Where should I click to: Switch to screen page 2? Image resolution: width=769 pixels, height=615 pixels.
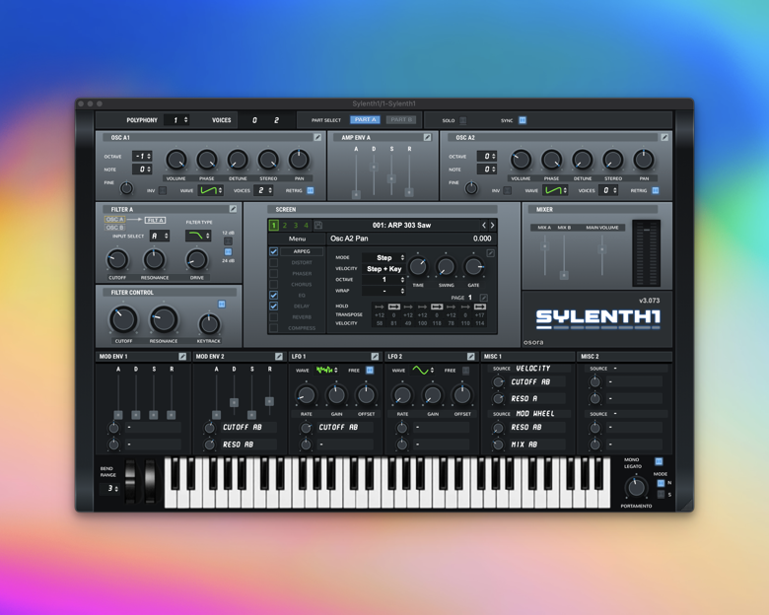click(285, 225)
